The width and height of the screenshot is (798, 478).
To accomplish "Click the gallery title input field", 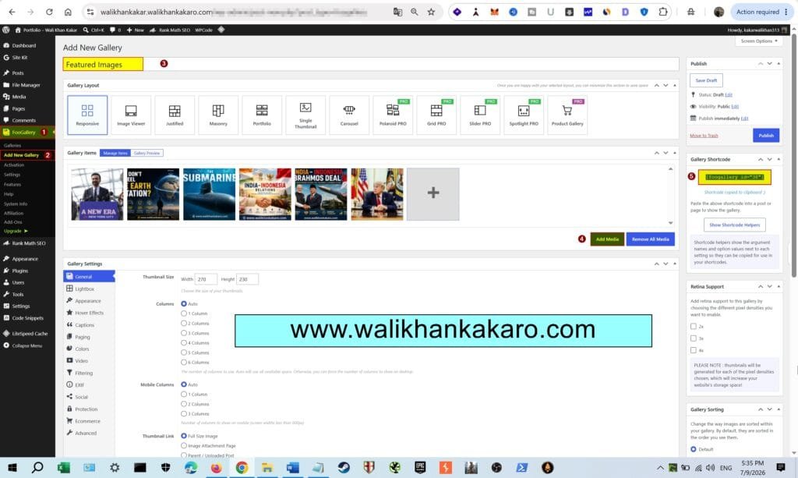I will point(371,64).
